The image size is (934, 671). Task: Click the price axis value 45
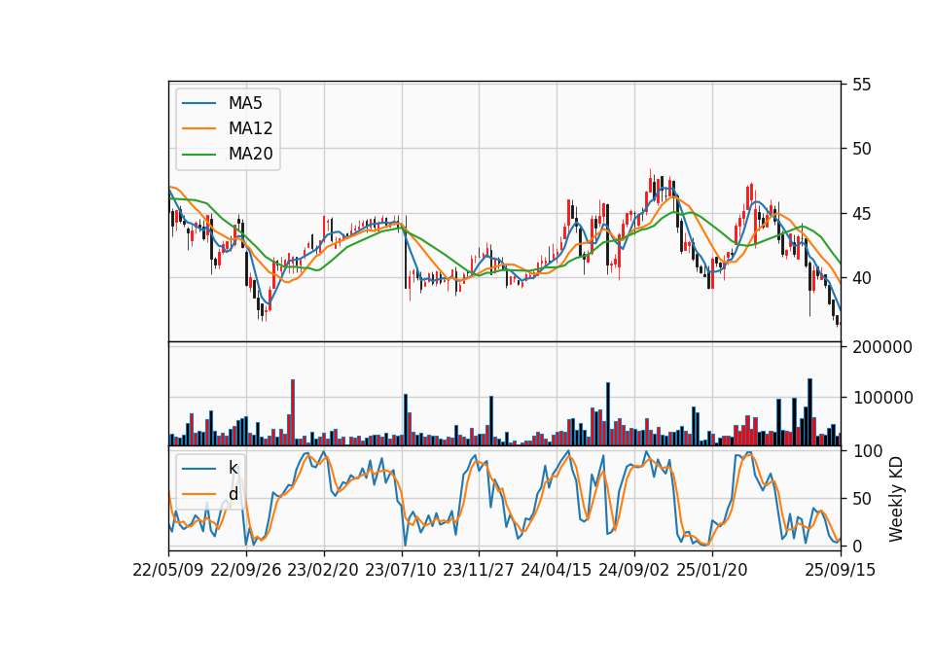tap(861, 214)
